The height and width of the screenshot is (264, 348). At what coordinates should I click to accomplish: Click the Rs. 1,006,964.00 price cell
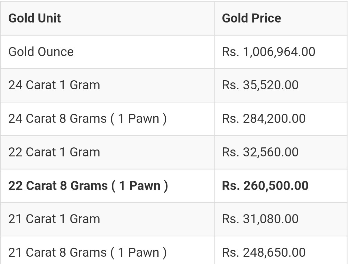coord(268,52)
